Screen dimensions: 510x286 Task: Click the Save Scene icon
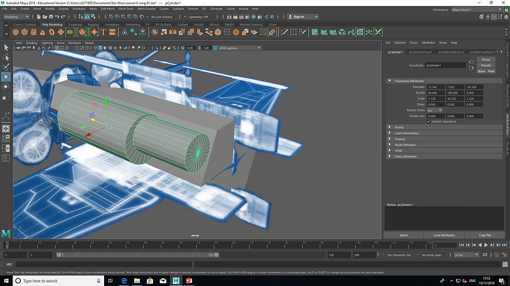[x=51, y=17]
